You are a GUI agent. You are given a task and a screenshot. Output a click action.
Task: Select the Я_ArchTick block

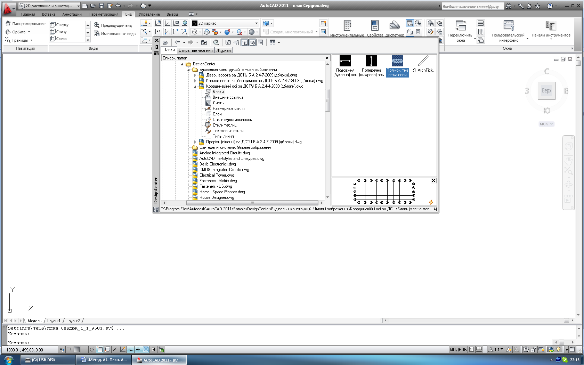tap(423, 64)
